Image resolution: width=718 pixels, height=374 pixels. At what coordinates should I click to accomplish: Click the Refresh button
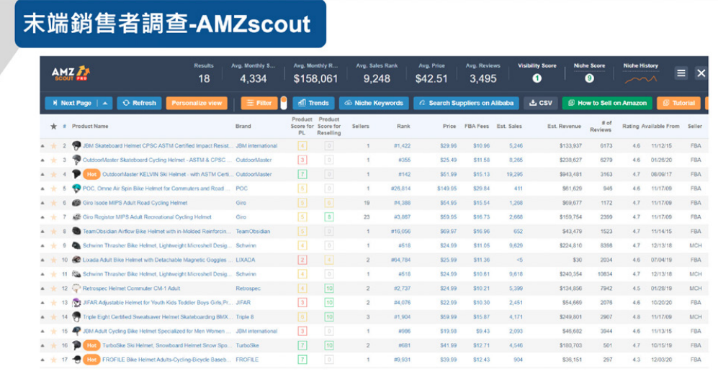pyautogui.click(x=139, y=103)
